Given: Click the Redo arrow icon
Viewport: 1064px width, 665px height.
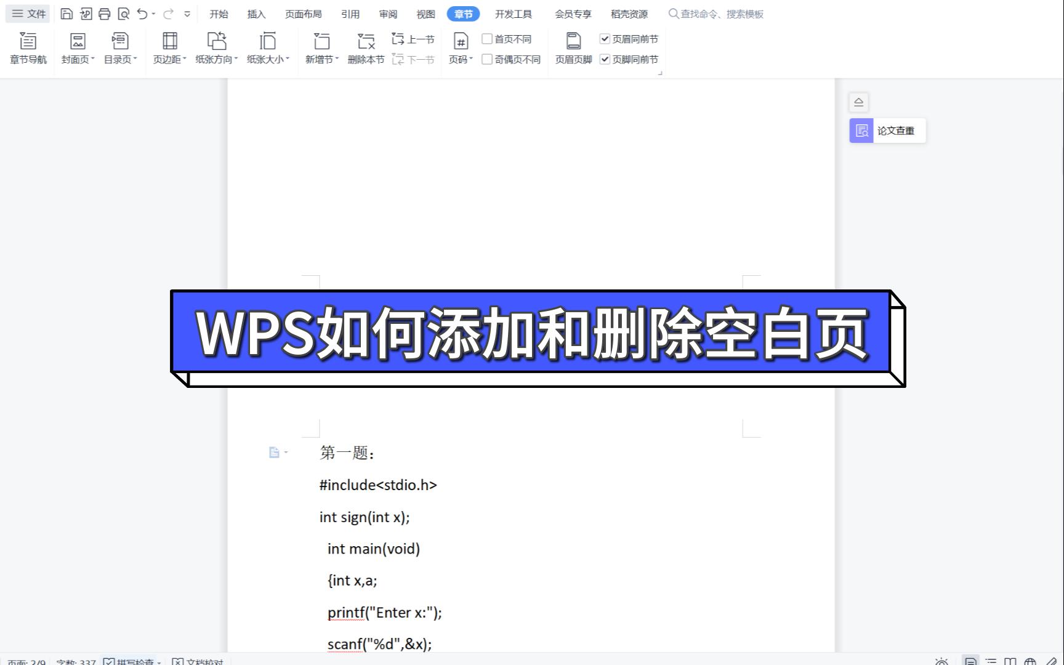Looking at the screenshot, I should (168, 14).
